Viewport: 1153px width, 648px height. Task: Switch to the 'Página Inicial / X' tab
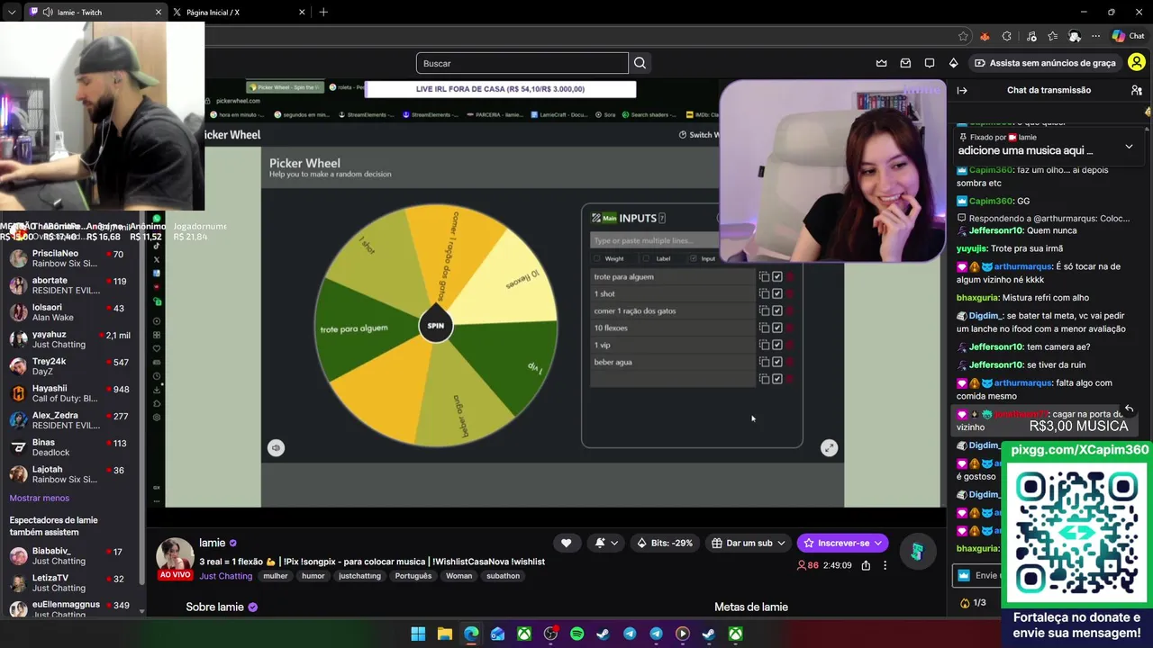tap(239, 12)
